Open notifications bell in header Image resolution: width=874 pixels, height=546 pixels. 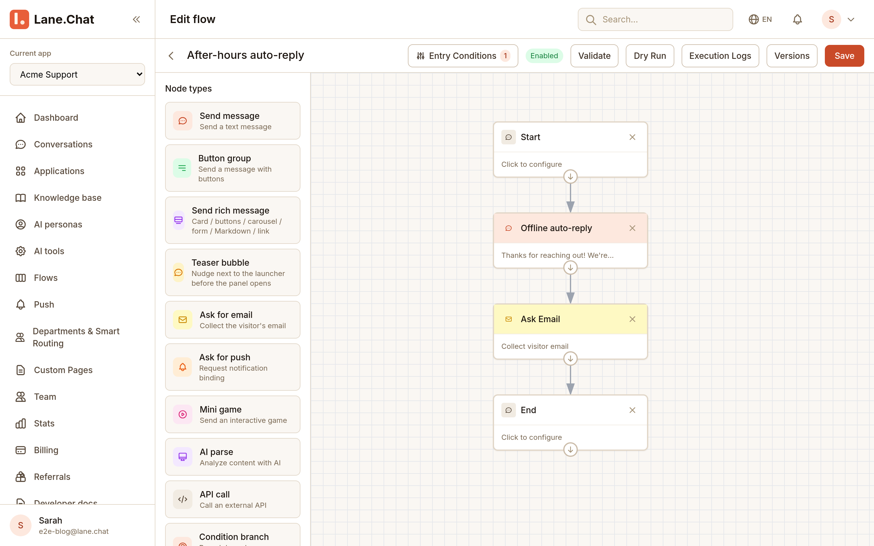pos(797,19)
